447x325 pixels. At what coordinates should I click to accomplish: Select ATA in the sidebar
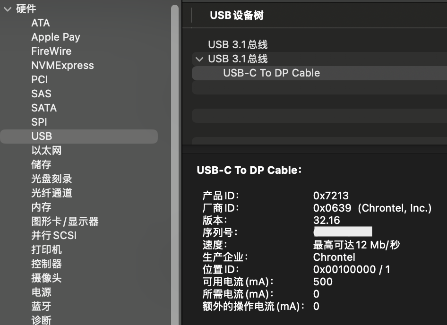[x=41, y=23]
